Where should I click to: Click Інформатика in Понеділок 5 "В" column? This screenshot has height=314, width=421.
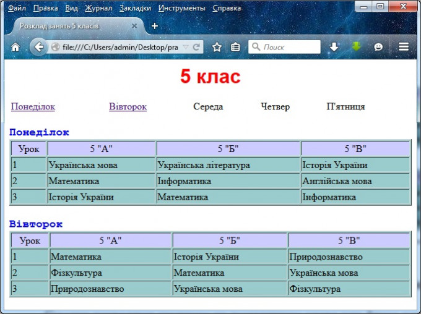point(355,197)
